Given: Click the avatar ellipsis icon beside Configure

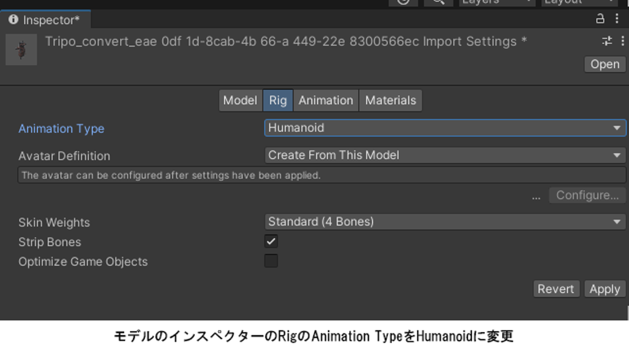Looking at the screenshot, I should click(x=536, y=196).
